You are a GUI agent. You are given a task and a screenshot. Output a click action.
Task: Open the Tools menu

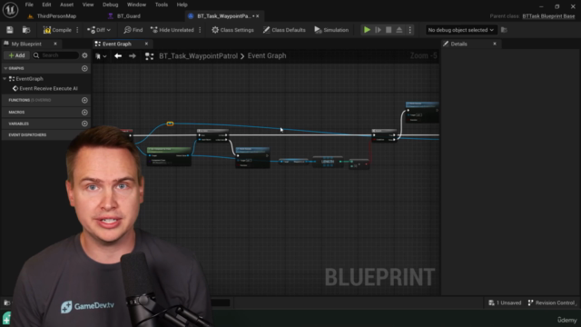point(162,5)
